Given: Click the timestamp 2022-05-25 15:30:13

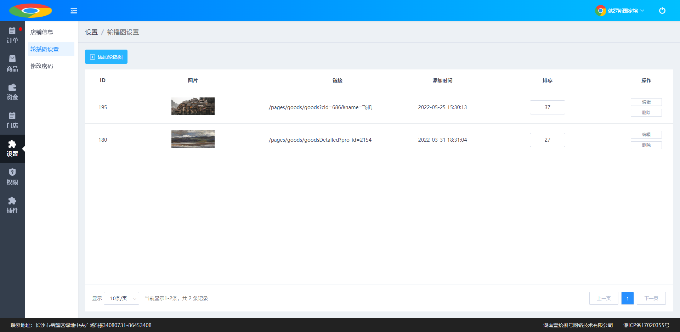Looking at the screenshot, I should click(442, 107).
